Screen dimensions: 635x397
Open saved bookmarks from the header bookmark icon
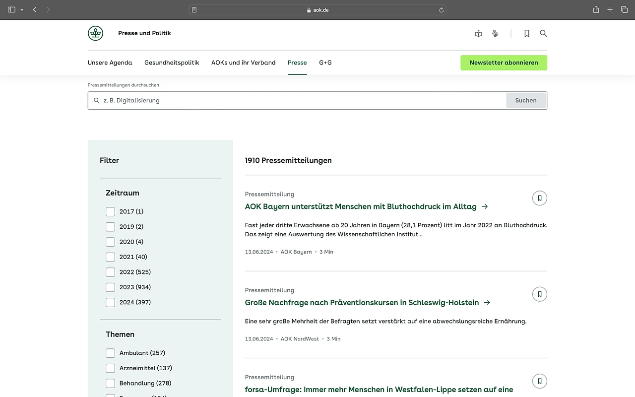coord(527,33)
